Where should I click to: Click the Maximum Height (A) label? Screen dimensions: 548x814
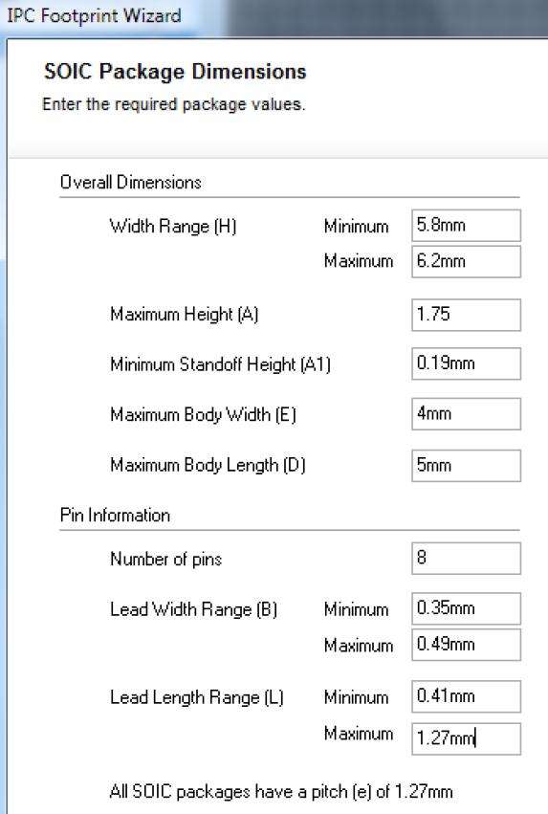tap(185, 314)
